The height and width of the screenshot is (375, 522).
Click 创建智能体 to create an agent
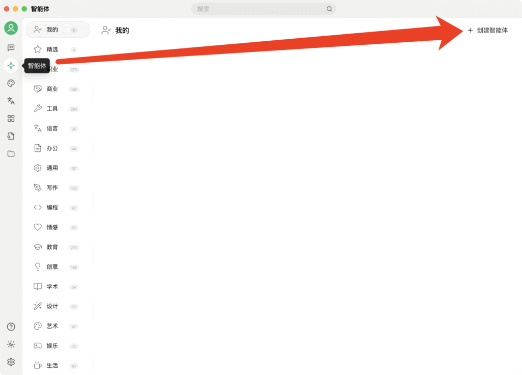(x=488, y=30)
